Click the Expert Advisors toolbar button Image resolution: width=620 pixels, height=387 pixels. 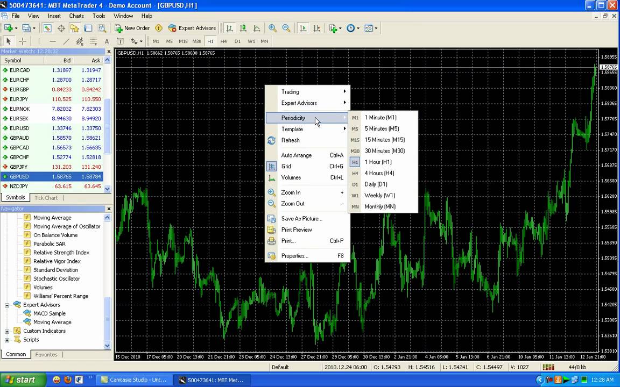(192, 28)
